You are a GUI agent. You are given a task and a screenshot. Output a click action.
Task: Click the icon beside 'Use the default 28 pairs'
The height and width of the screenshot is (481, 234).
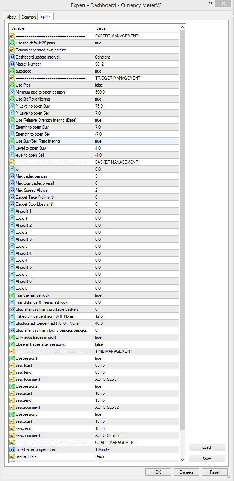pos(12,43)
